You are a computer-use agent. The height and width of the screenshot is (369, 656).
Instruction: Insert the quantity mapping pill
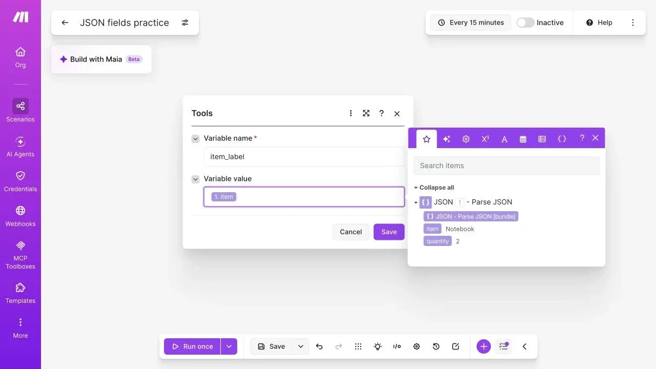click(438, 241)
